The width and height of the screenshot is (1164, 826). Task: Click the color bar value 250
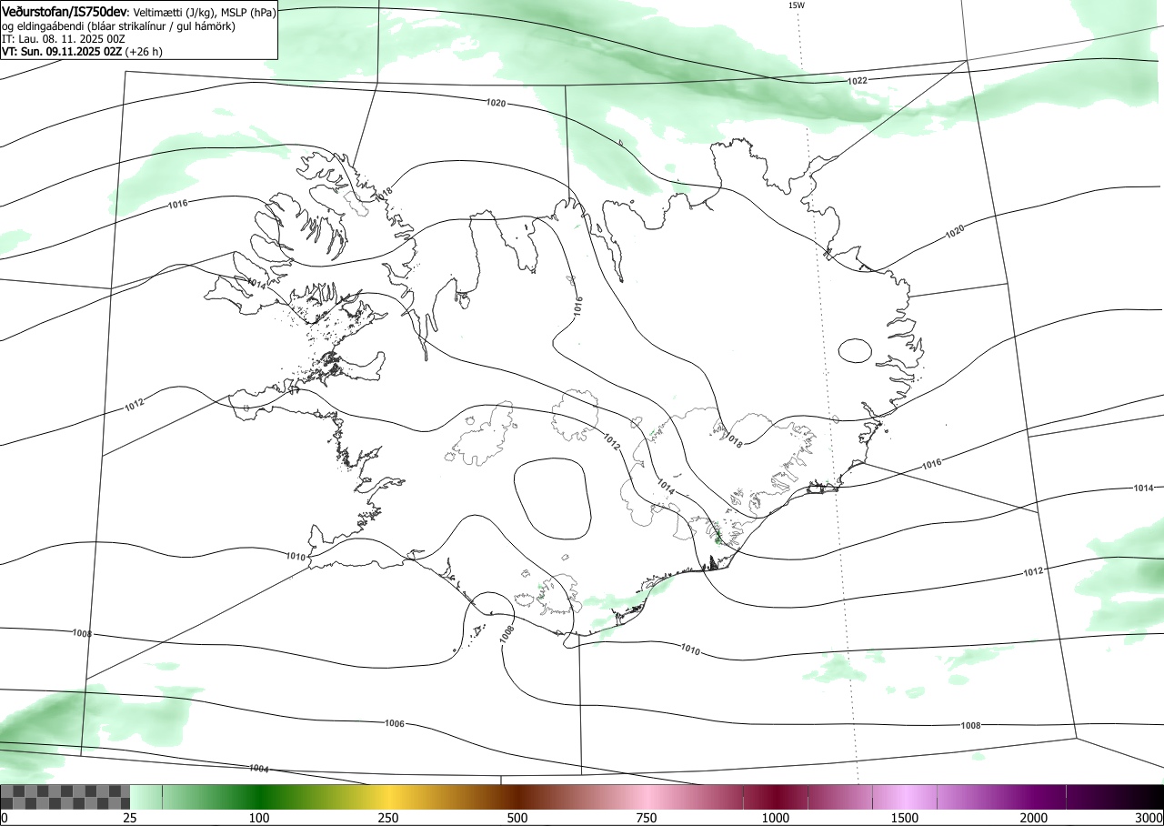[388, 818]
